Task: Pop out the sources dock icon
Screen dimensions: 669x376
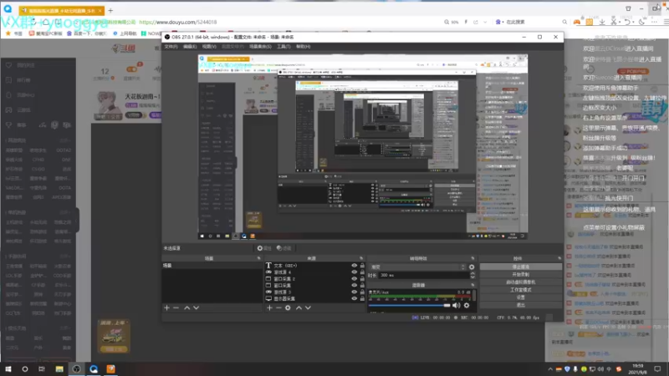Action: tap(361, 258)
